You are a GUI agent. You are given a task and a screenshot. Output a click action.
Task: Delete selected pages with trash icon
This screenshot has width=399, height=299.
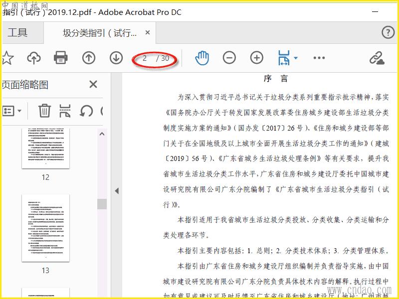coord(44,111)
